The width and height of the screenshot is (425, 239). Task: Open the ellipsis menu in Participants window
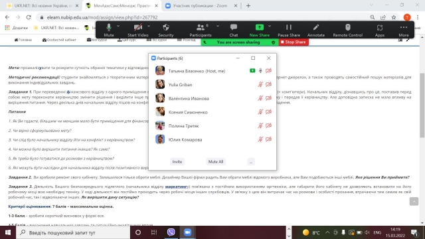(251, 162)
